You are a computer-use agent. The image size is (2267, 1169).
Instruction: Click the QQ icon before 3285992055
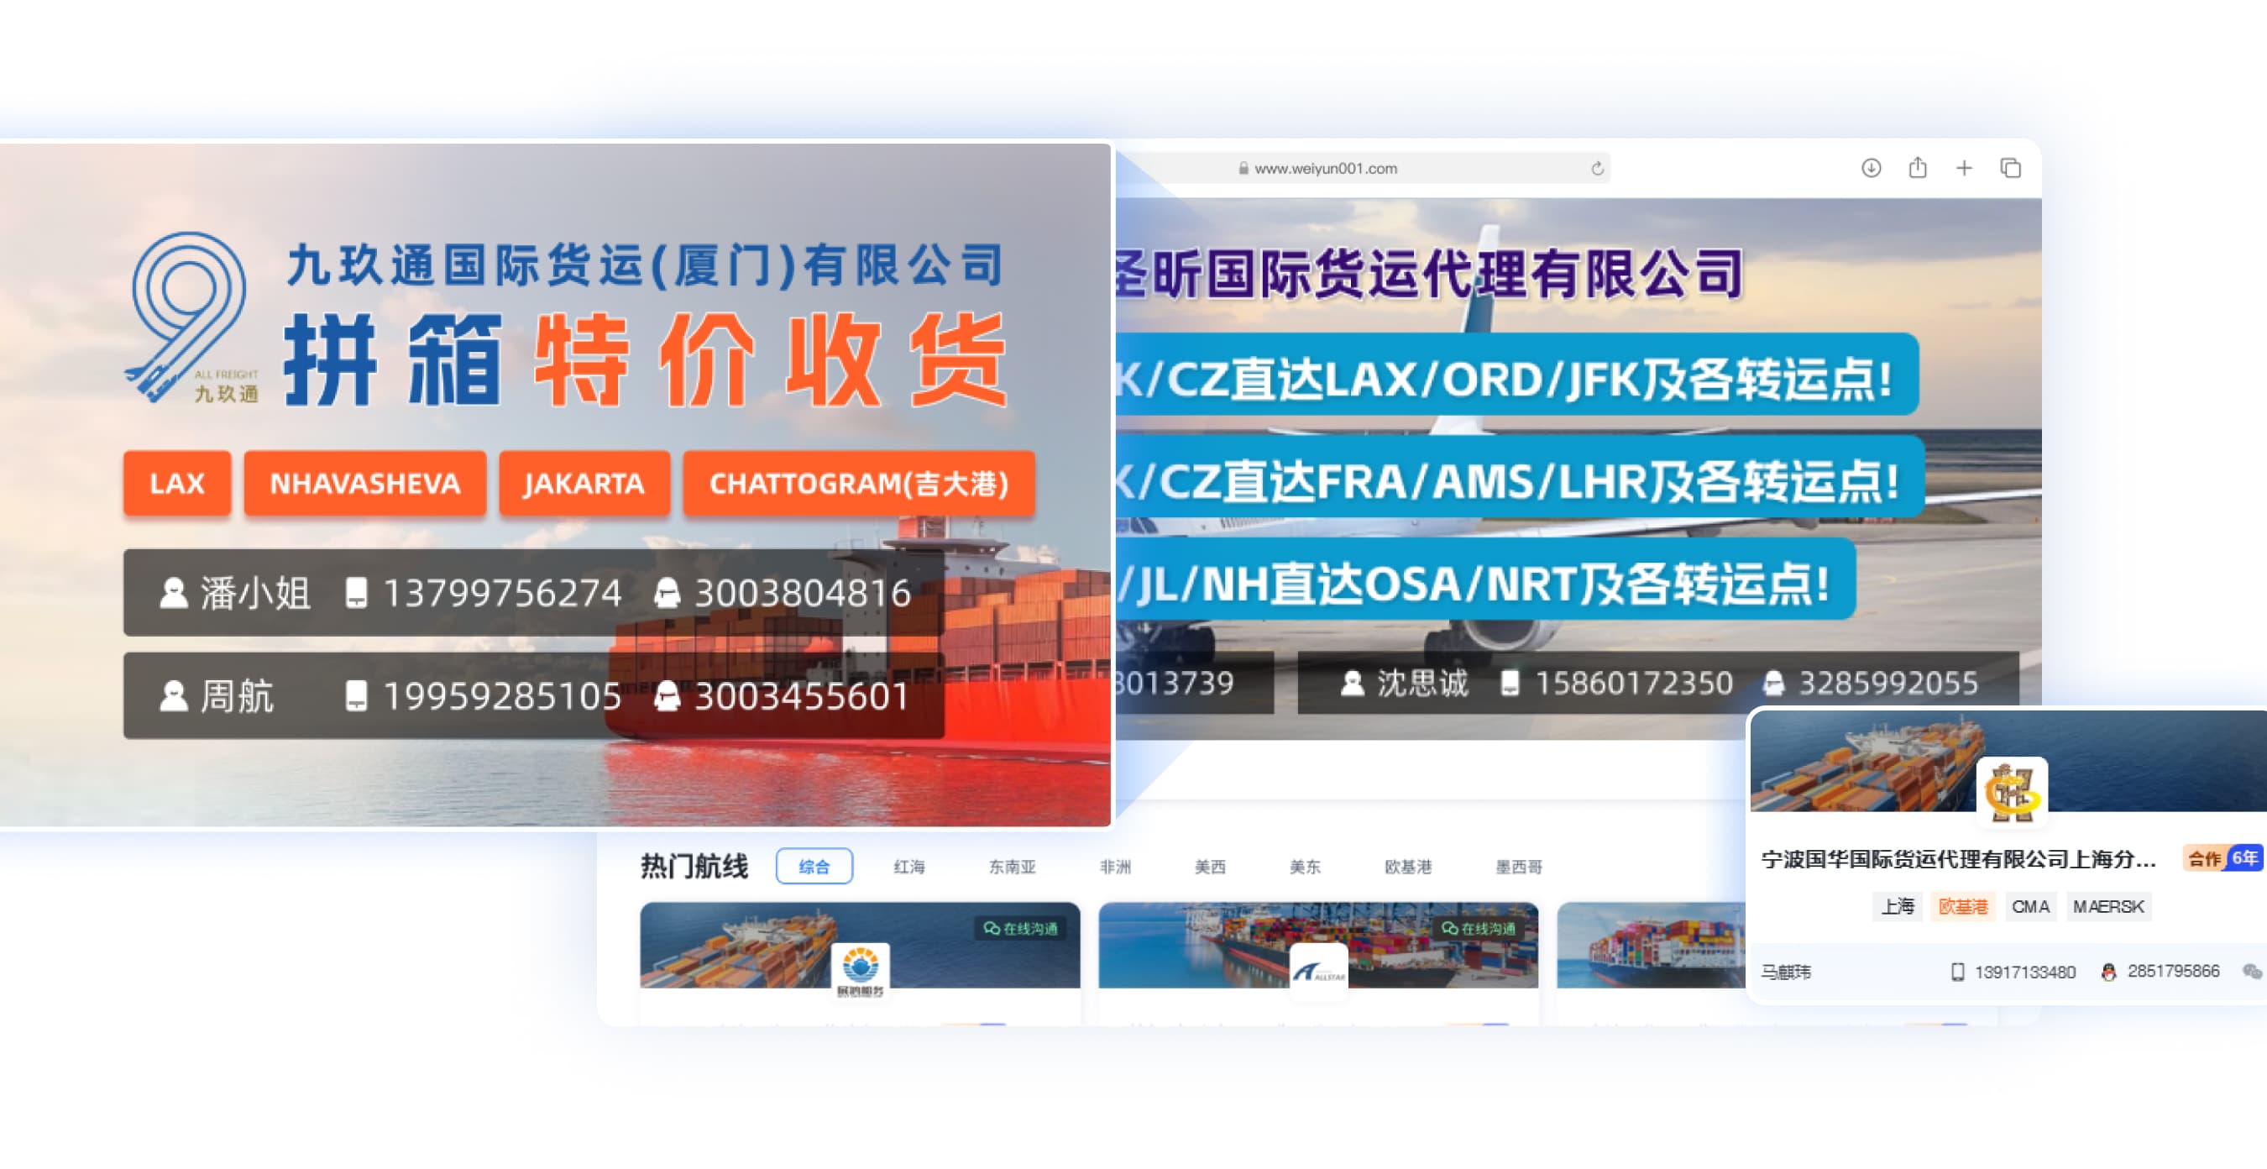(1774, 683)
